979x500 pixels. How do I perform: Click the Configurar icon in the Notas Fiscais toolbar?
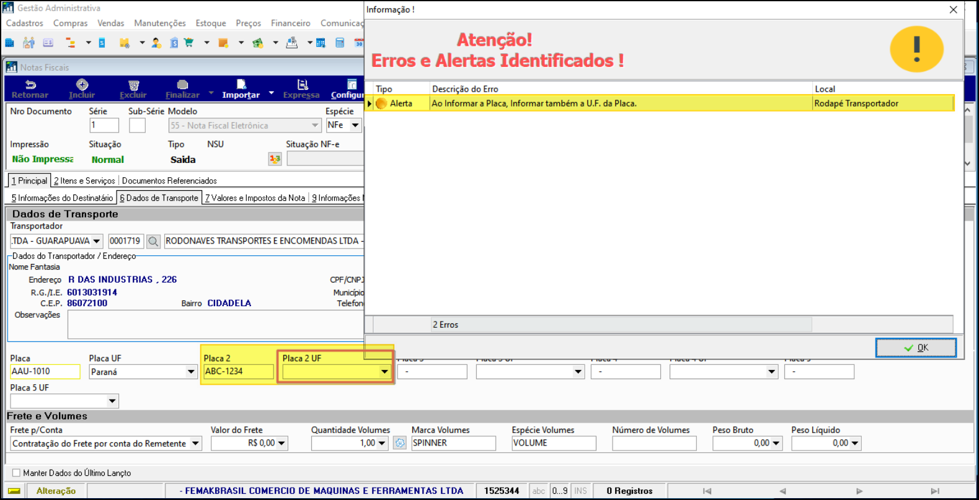pyautogui.click(x=352, y=84)
